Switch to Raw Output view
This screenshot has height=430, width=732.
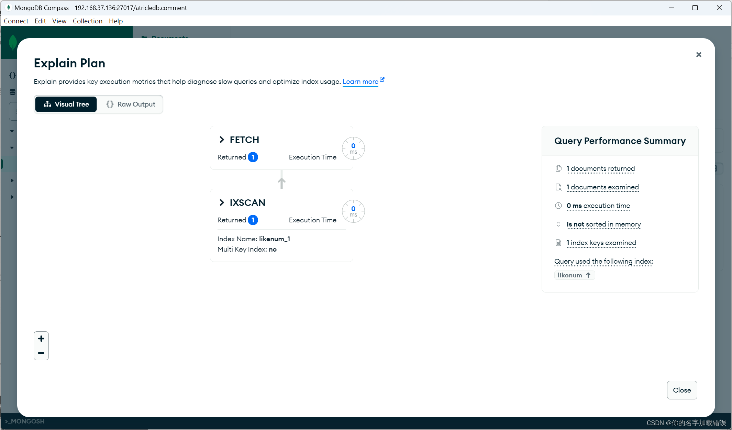[x=131, y=104]
